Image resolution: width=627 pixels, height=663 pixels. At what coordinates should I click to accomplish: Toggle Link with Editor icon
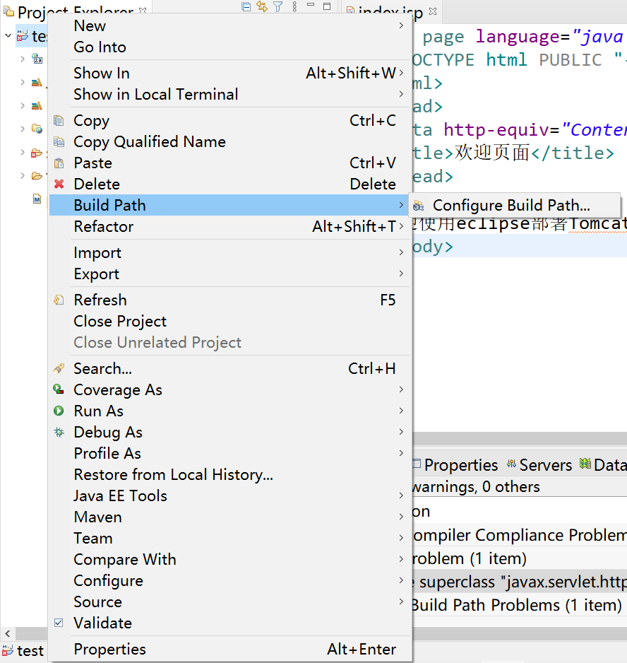262,7
